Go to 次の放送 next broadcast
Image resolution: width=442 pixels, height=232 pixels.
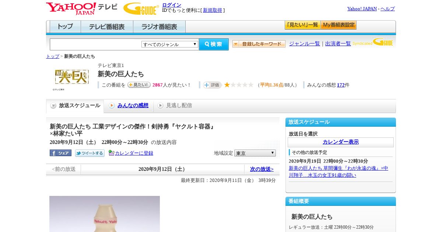[262, 169]
